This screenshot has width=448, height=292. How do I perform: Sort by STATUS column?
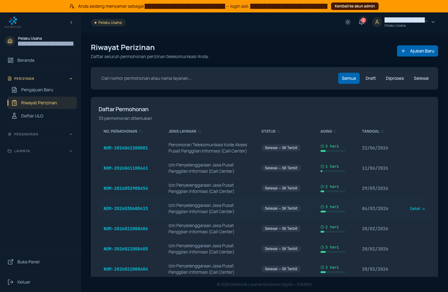pos(271,131)
